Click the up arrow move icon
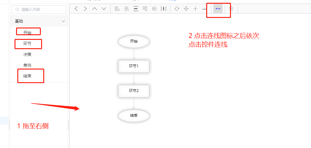 (x=95, y=9)
